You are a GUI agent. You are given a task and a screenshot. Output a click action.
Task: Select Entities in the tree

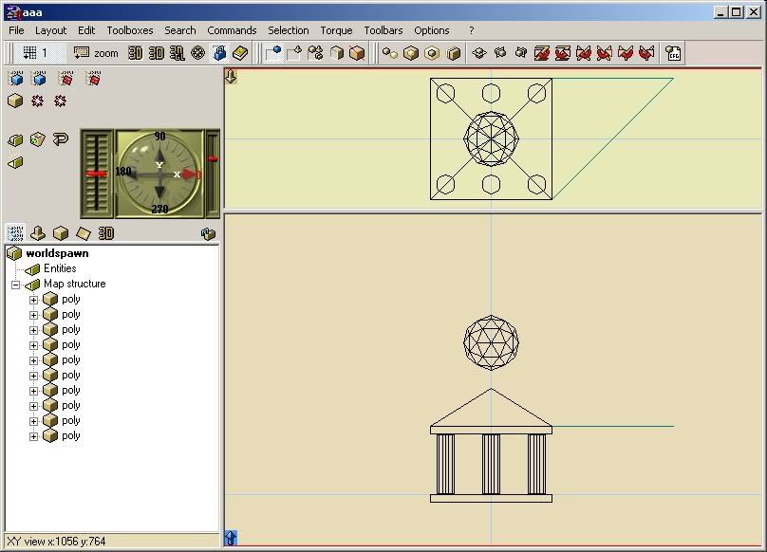59,268
